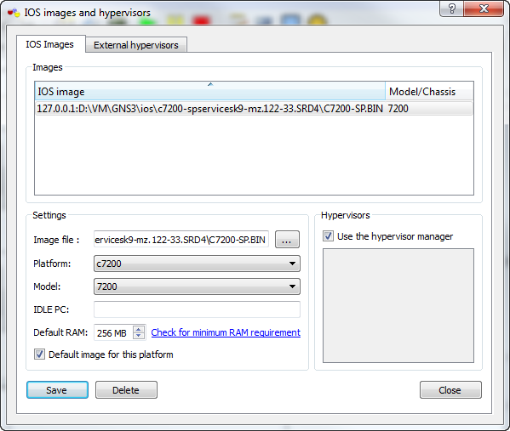Toggle Use the hypervisor manager checkbox
This screenshot has height=431, width=510.
[328, 235]
